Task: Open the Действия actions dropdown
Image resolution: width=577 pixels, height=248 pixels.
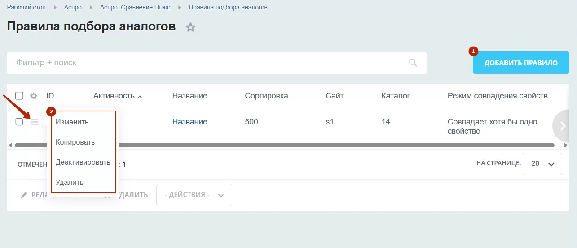Action: pyautogui.click(x=194, y=195)
